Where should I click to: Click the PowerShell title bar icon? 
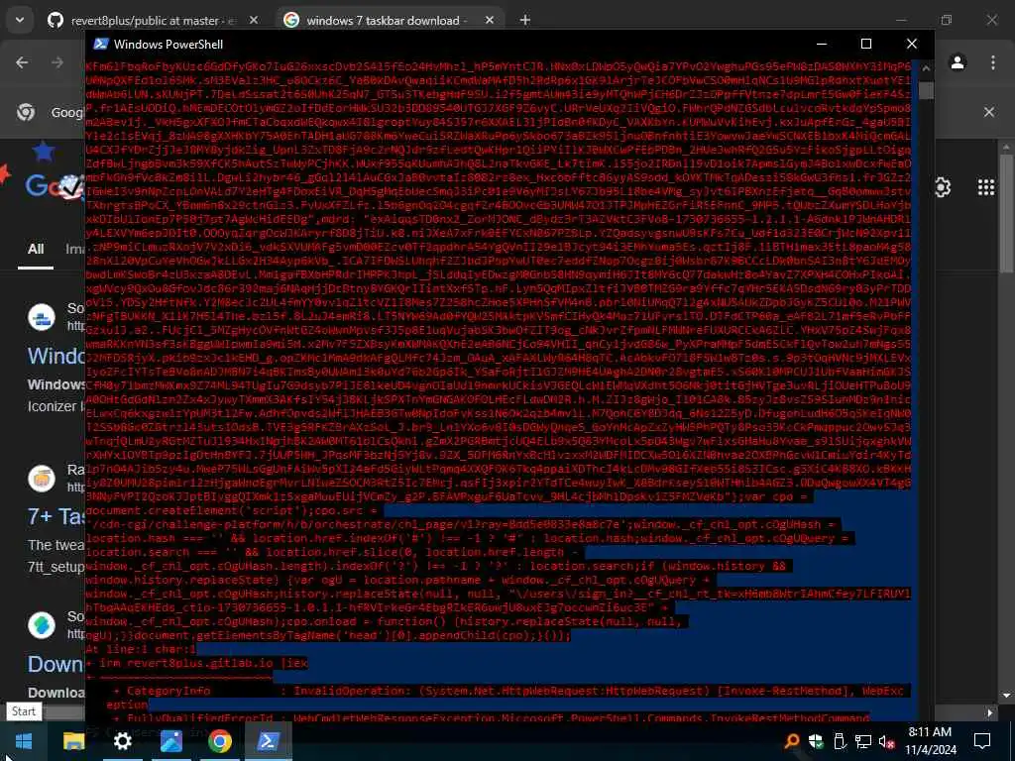point(100,44)
